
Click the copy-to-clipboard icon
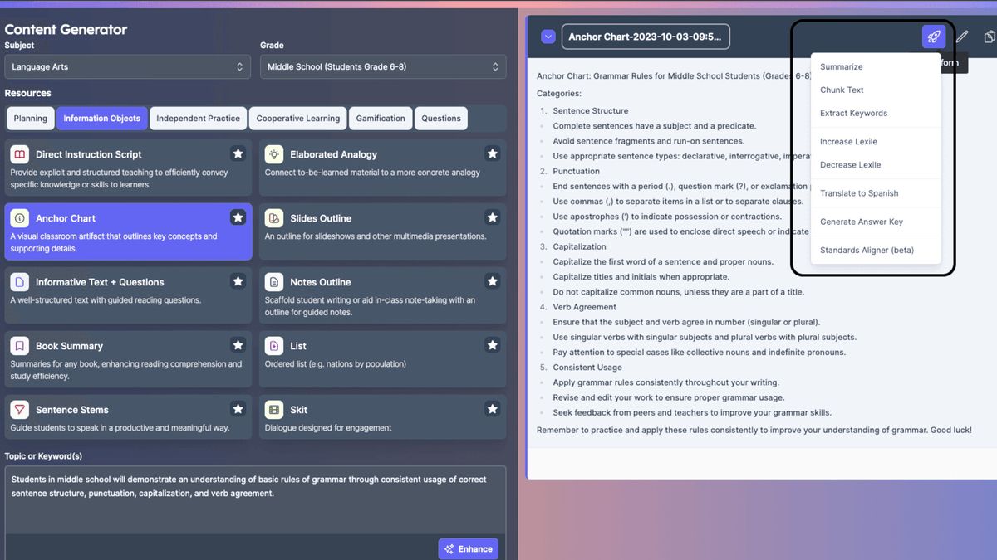click(989, 36)
